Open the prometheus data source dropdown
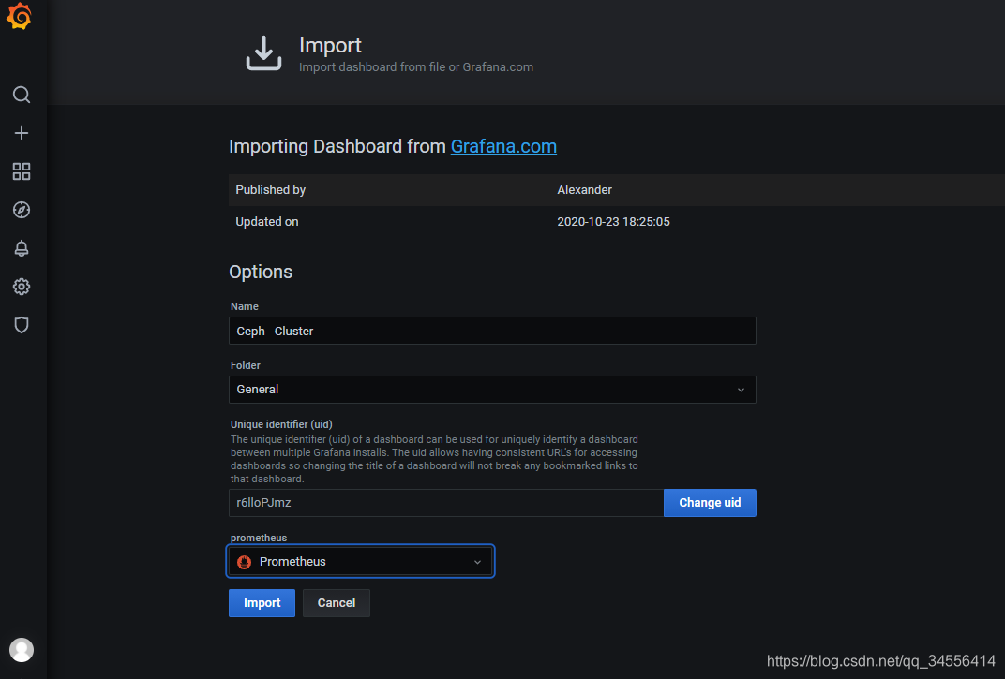 click(360, 562)
